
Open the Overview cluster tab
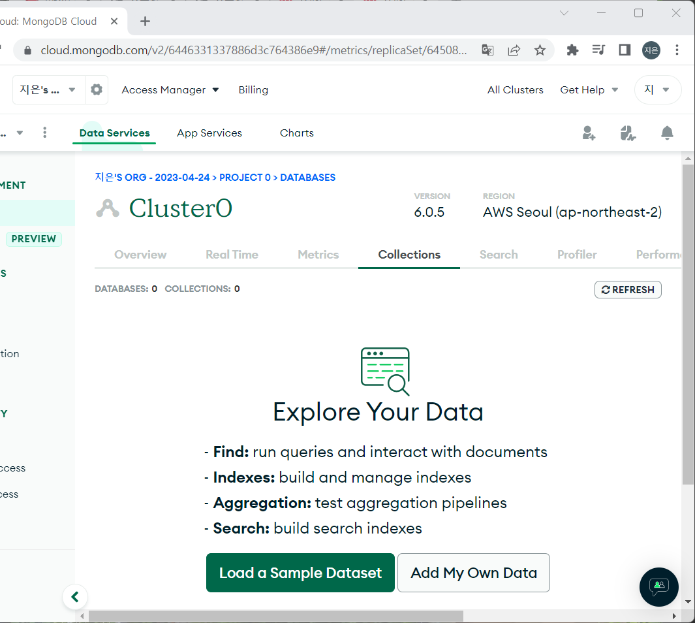coord(140,255)
